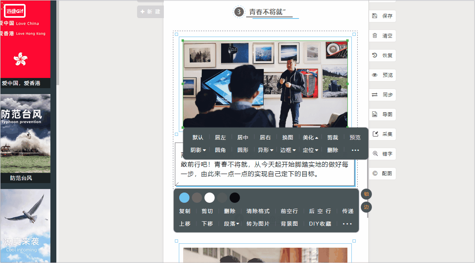Pick the white color swatch
Image resolution: width=475 pixels, height=263 pixels.
[x=210, y=198]
